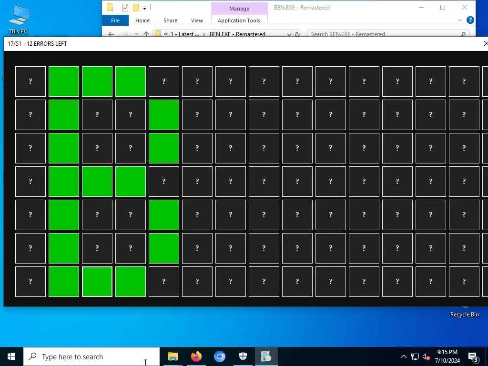
Task: Click the File tab in File Explorer
Action: coord(115,20)
